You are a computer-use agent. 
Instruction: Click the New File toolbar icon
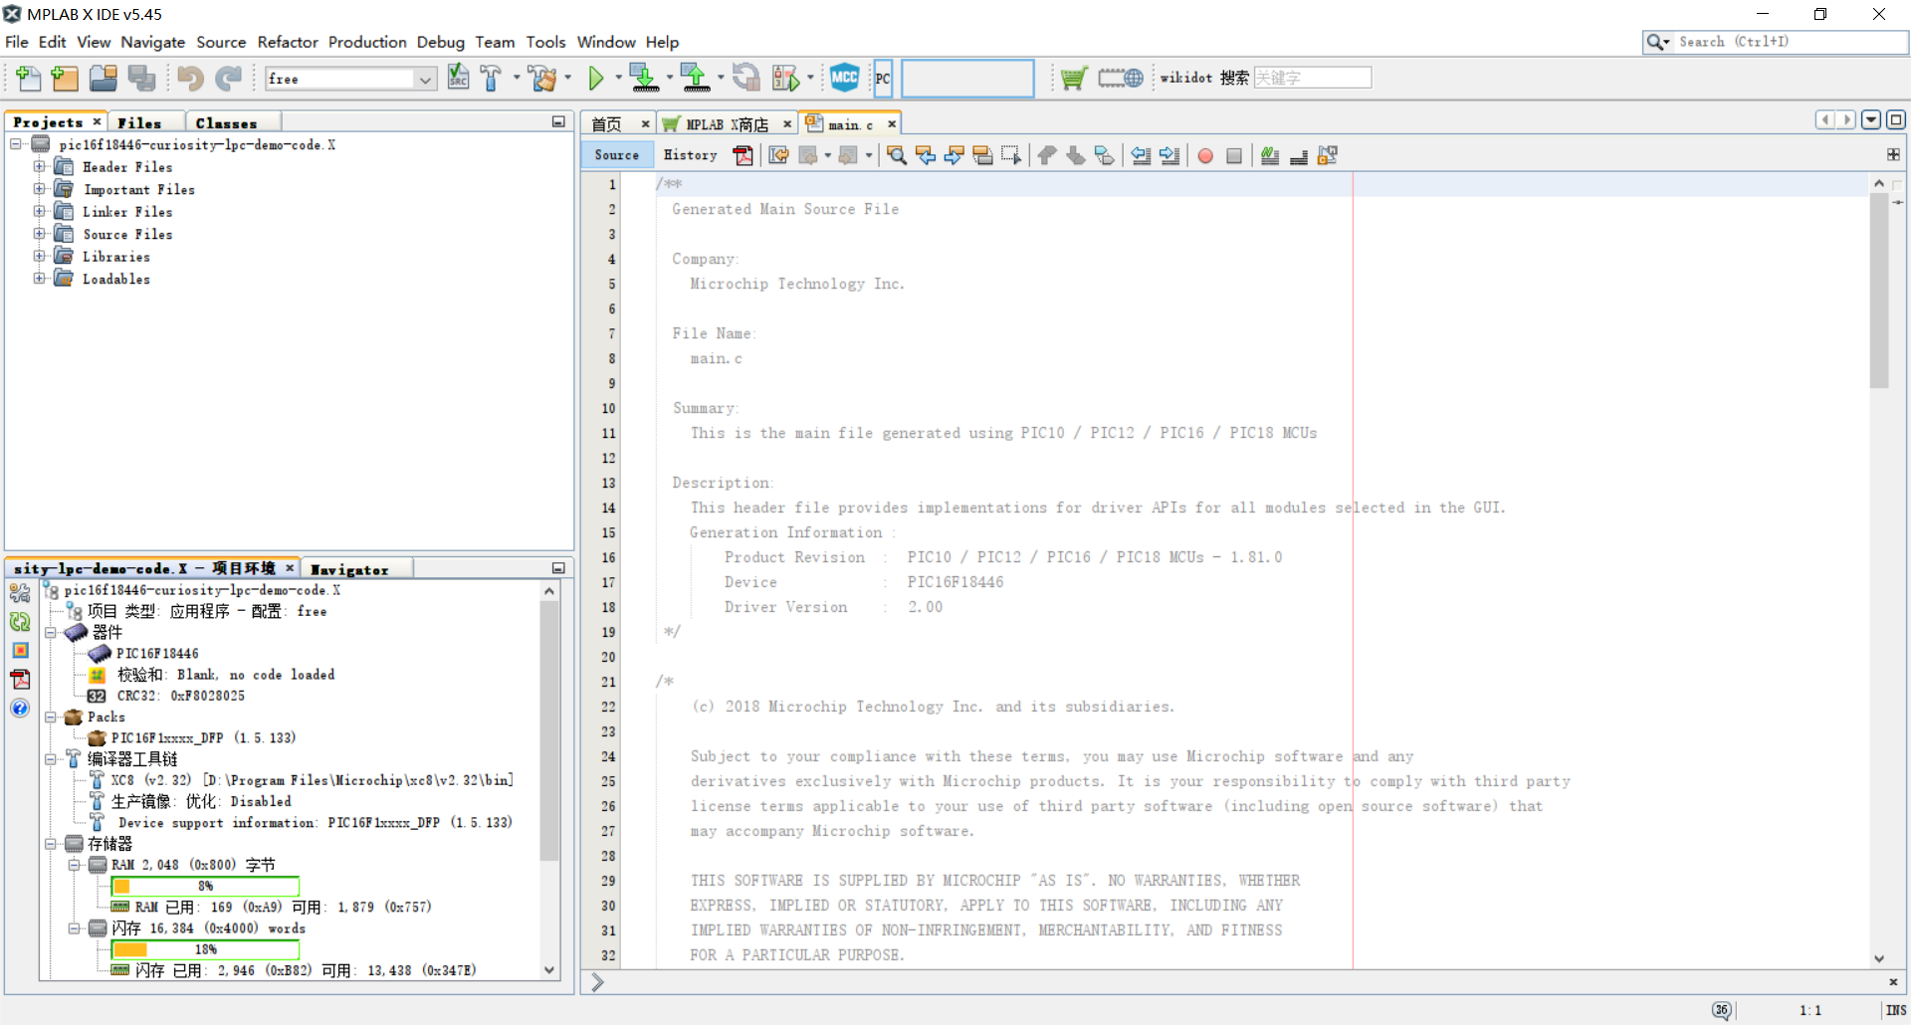pos(29,78)
